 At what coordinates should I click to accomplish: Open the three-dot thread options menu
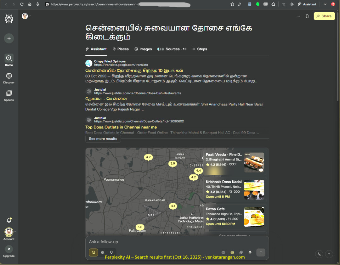pyautogui.click(x=298, y=16)
